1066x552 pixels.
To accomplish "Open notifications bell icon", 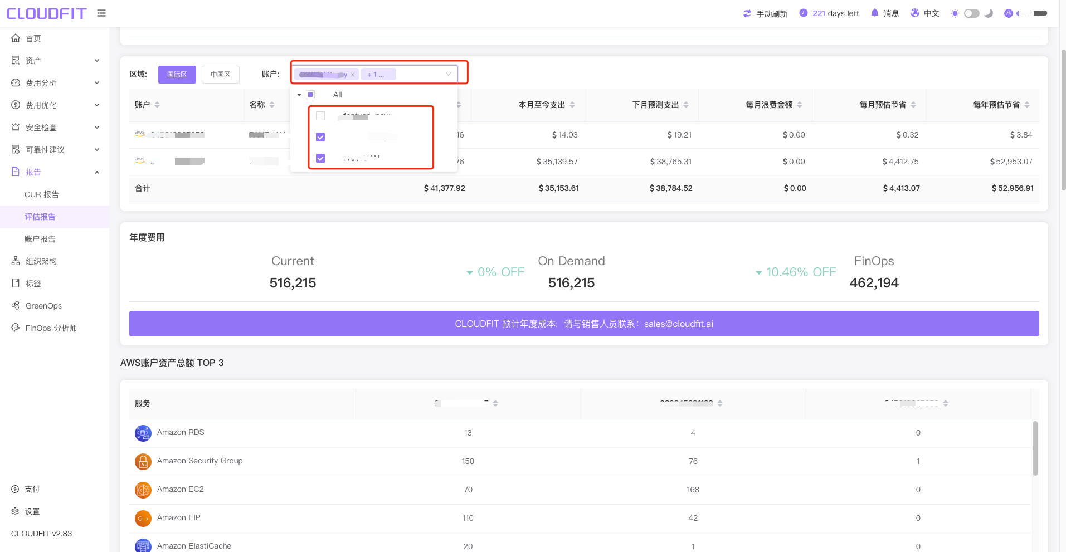I will point(875,13).
